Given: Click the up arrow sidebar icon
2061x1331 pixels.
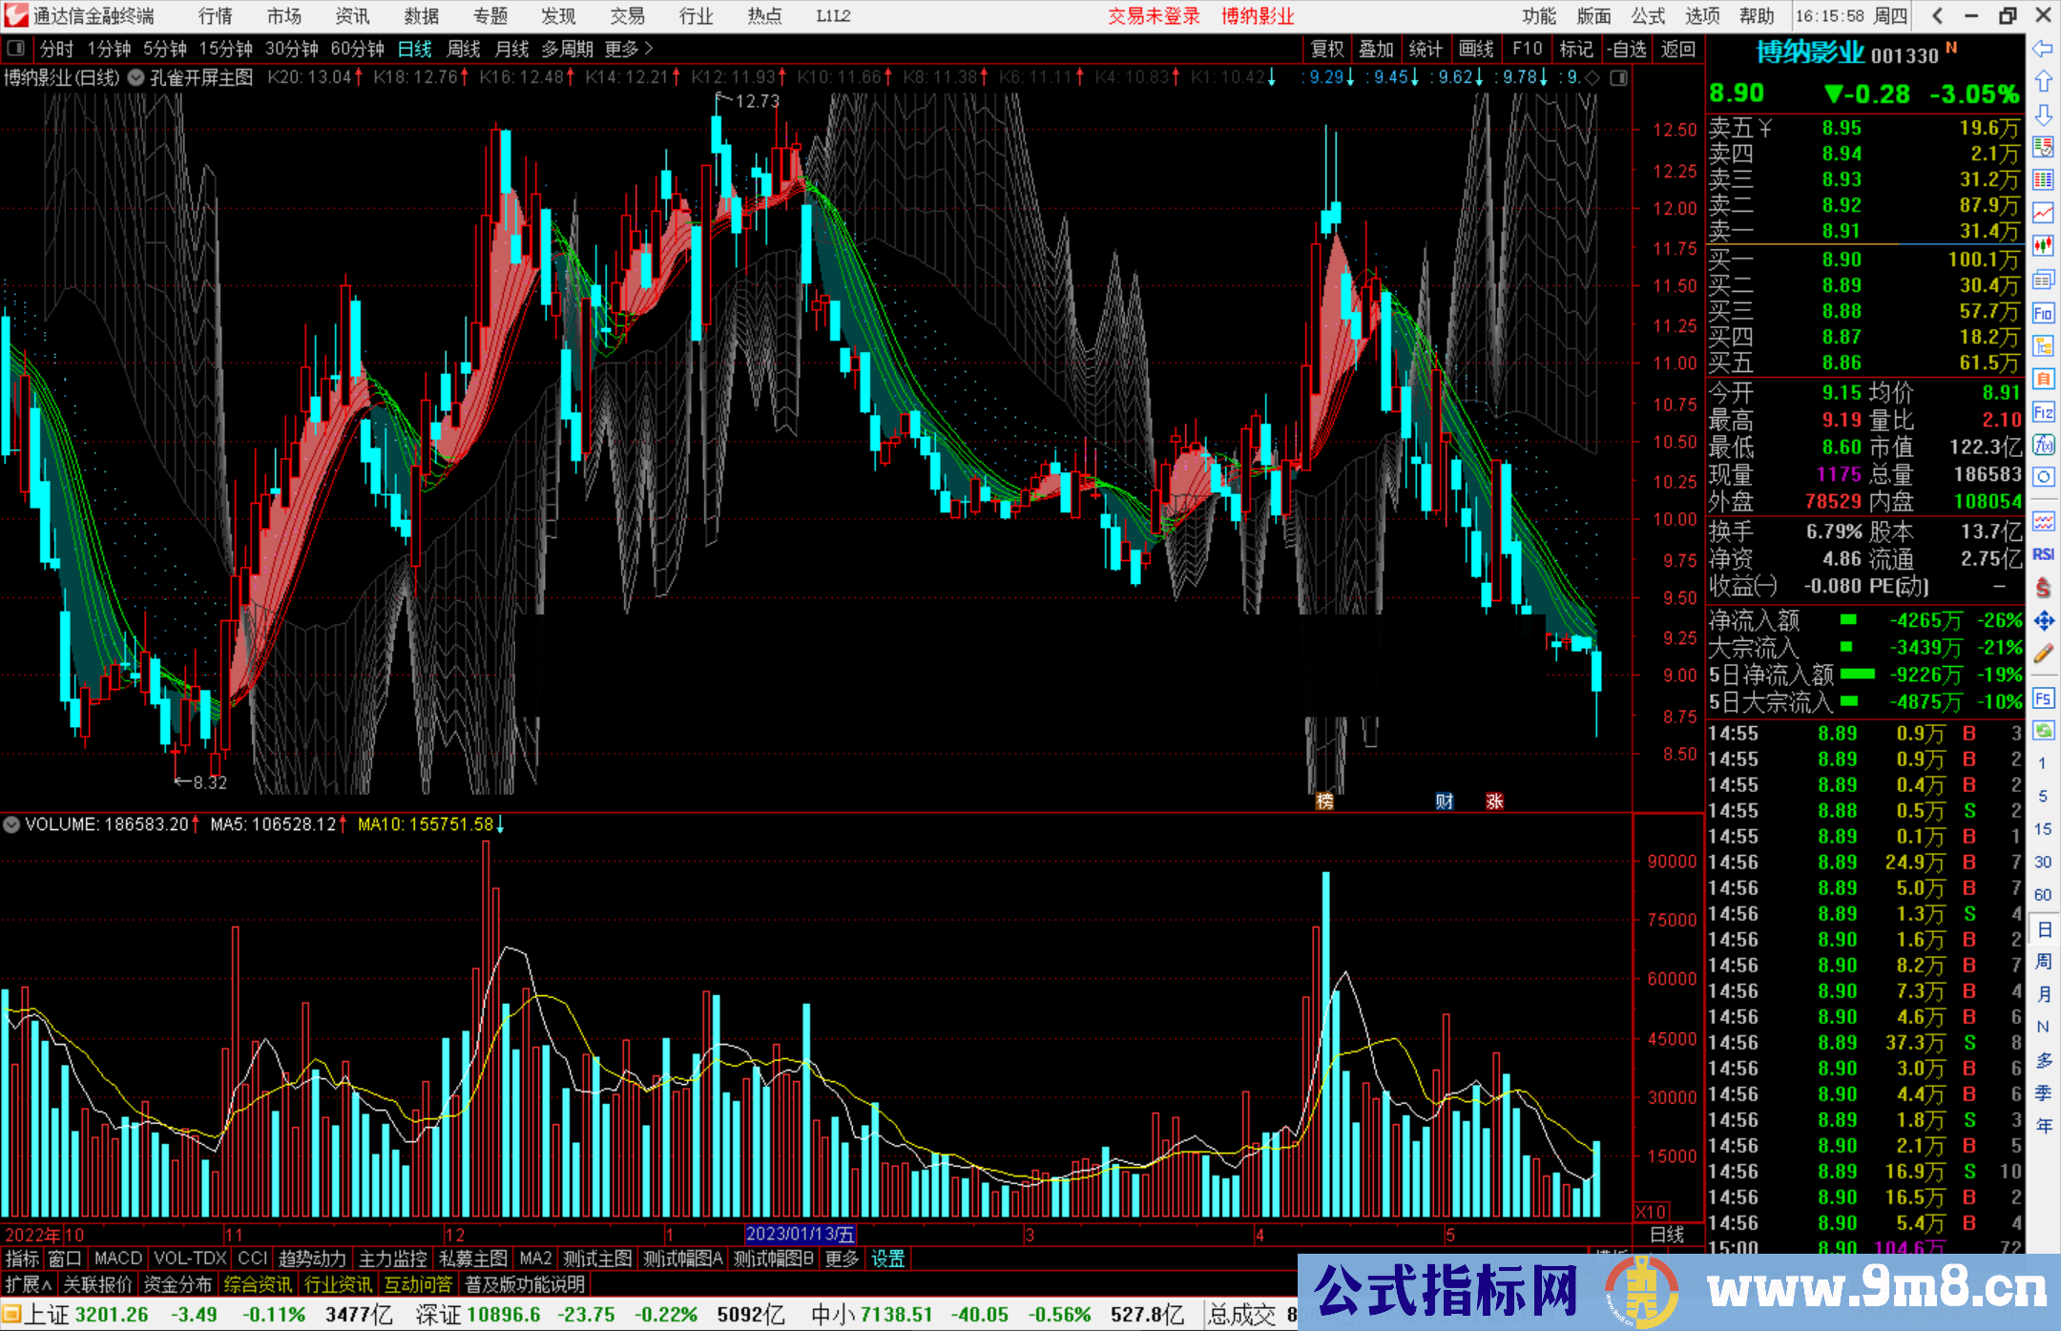Looking at the screenshot, I should [2043, 82].
